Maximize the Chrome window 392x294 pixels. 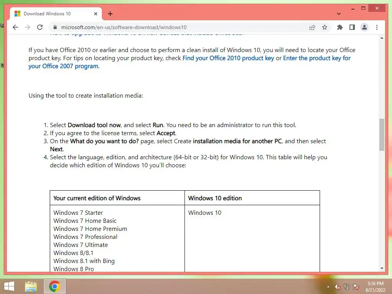click(x=363, y=8)
